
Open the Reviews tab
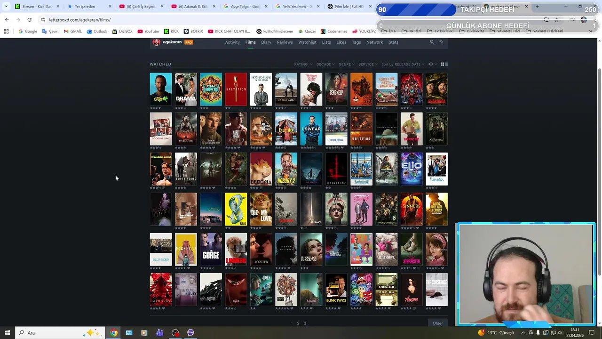[285, 42]
